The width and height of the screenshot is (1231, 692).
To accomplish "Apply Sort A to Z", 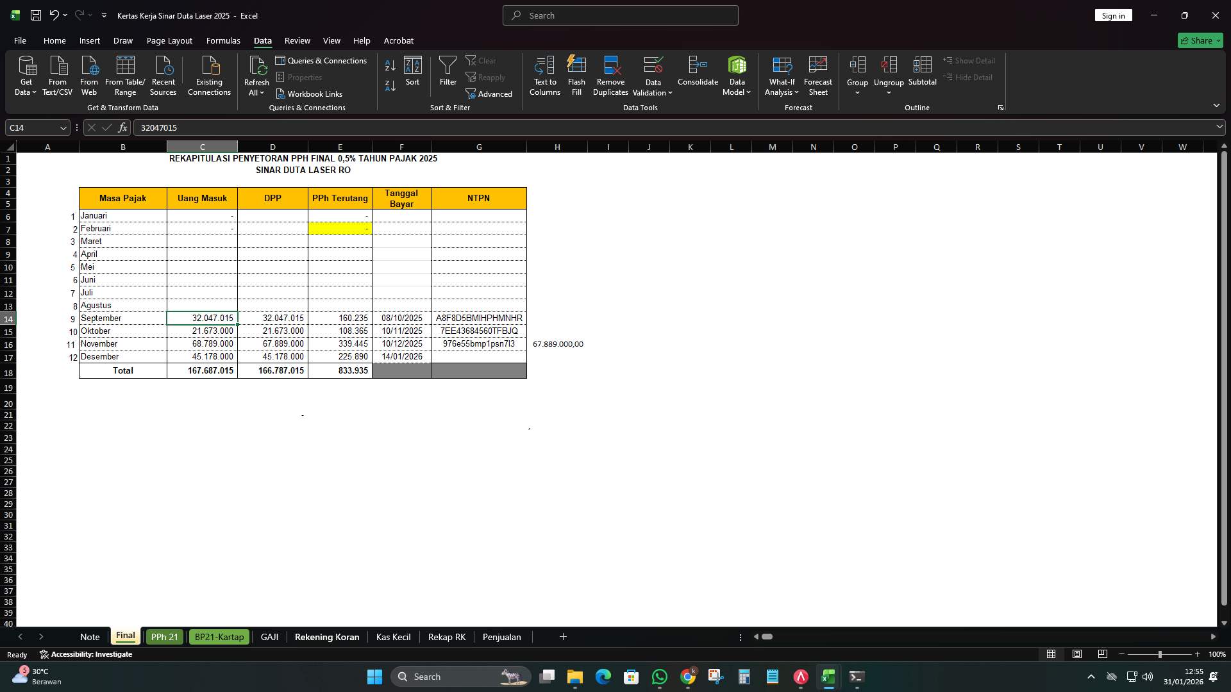I will pyautogui.click(x=389, y=65).
